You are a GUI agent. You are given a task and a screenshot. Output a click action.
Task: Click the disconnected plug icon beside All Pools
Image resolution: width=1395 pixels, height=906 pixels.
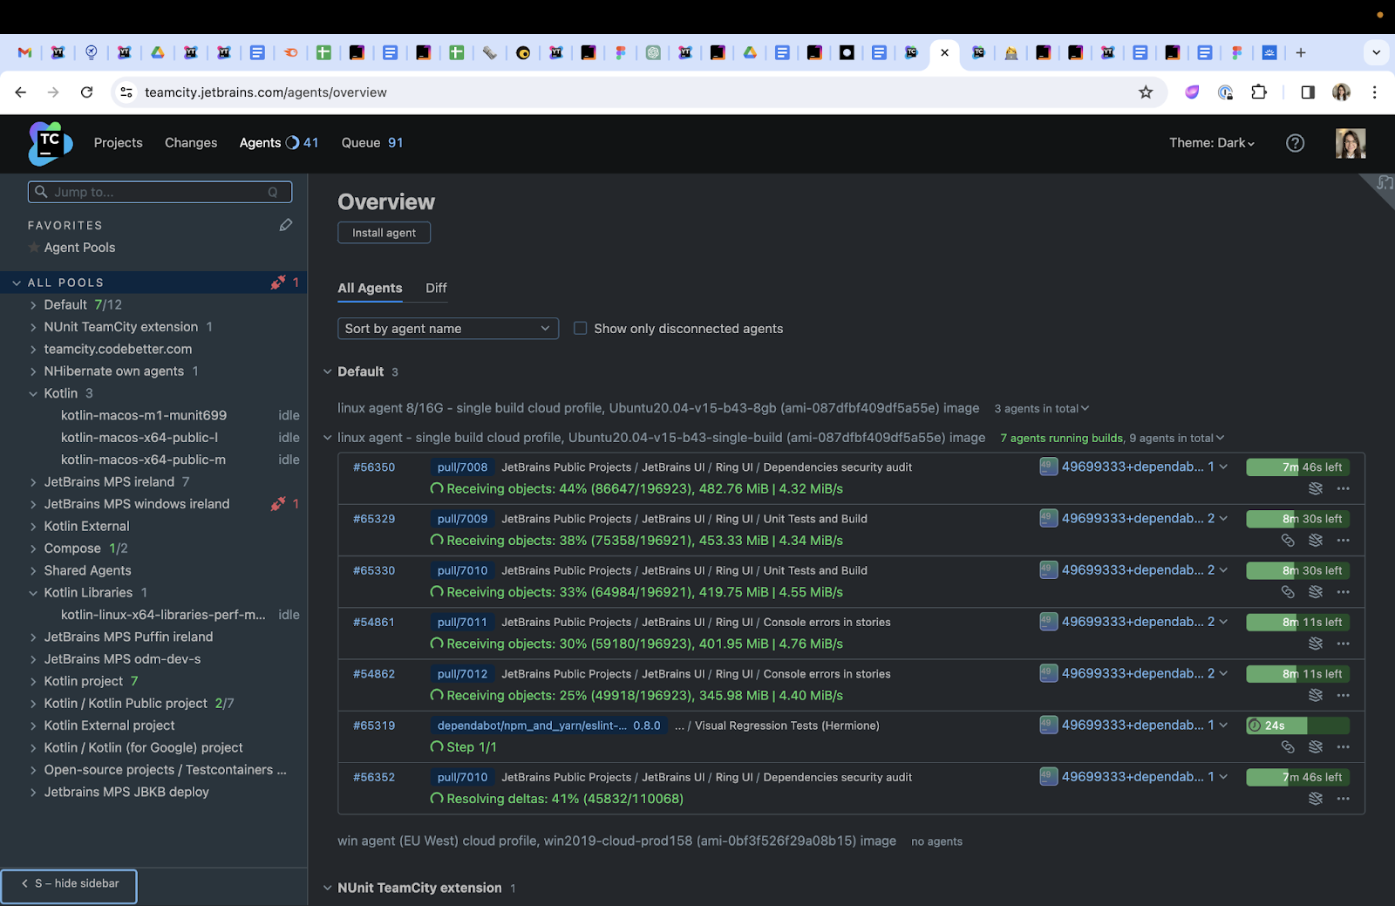coord(278,283)
